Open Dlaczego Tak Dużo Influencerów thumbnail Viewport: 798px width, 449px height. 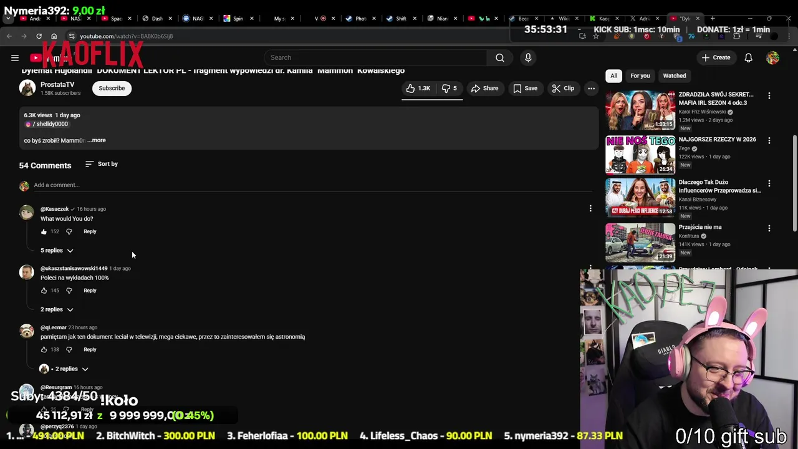click(x=640, y=198)
